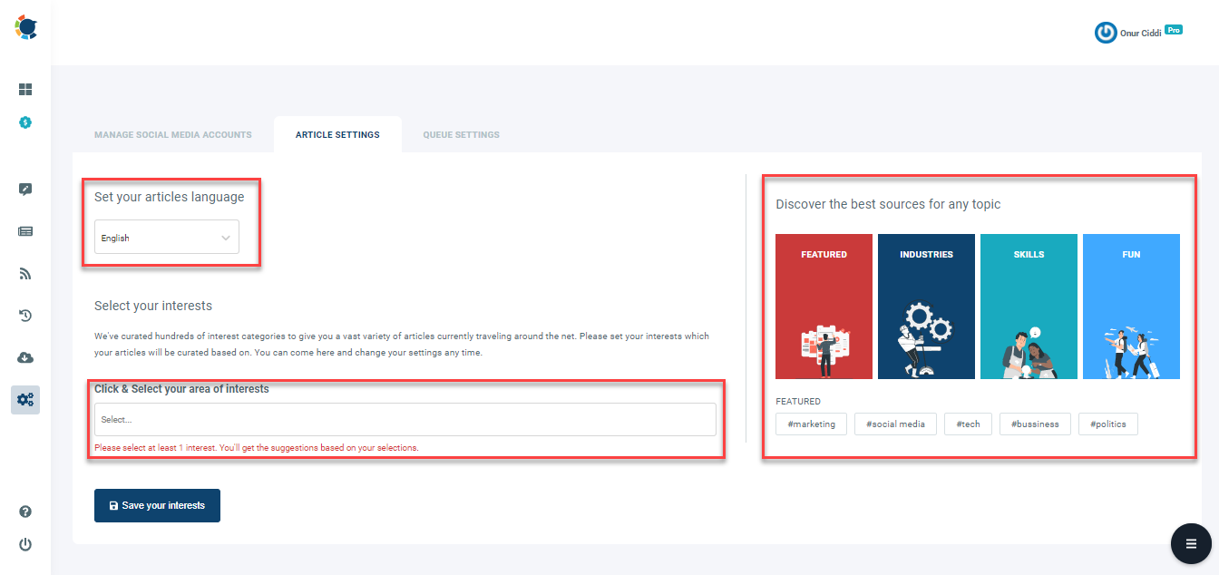1219x575 pixels.
Task: Select the #politics featured tag
Action: pos(1107,424)
